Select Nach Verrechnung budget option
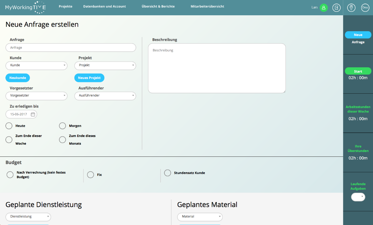Viewport: 373px width, 225px height. 10,175
